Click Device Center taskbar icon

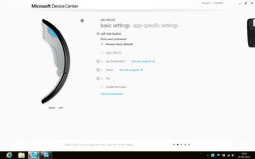point(34,155)
